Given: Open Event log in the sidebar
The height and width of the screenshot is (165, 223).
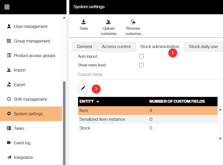Looking at the screenshot, I should (x=22, y=143).
